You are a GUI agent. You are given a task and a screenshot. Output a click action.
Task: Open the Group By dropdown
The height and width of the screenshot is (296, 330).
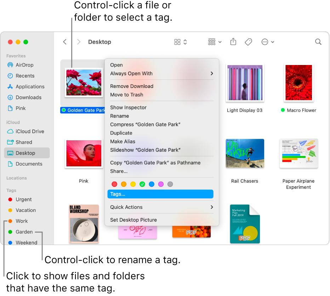(215, 42)
